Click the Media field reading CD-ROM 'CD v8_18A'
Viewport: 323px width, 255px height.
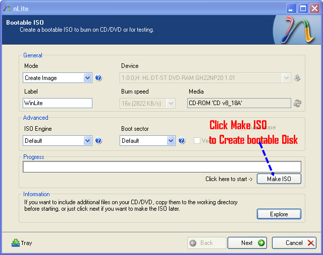[x=239, y=103]
